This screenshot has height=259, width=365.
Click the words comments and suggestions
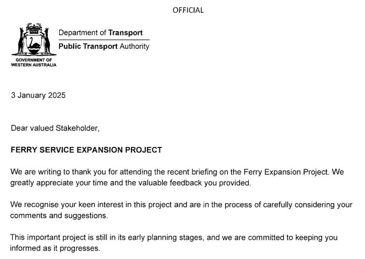coord(59,216)
